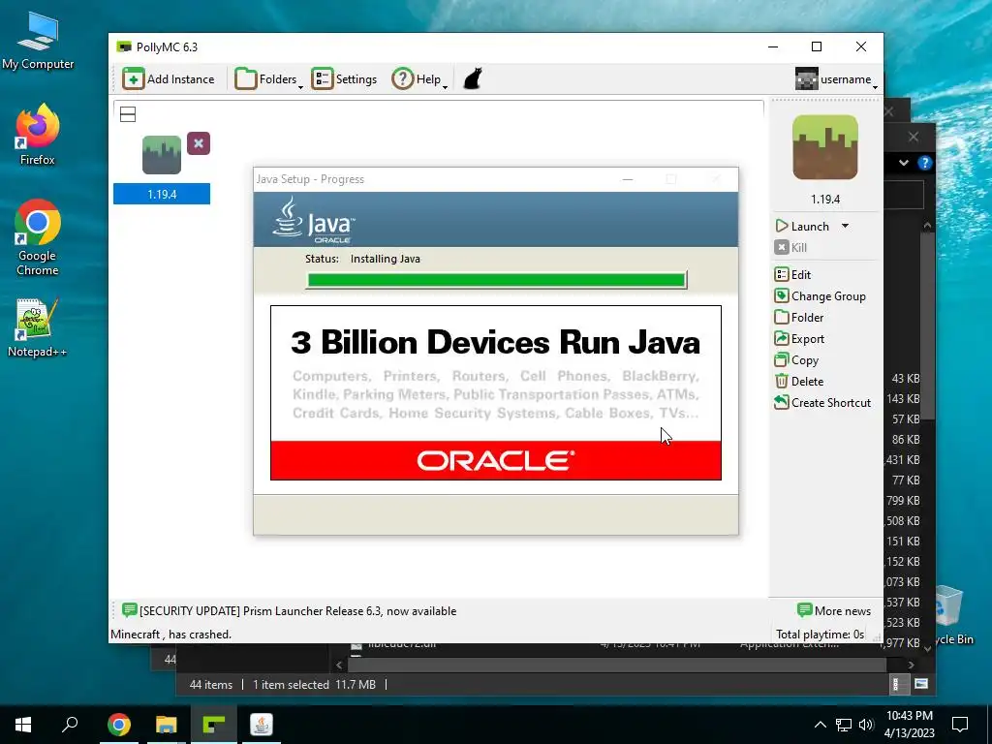Viewport: 992px width, 744px height.
Task: Export the selected instance
Action: click(799, 338)
